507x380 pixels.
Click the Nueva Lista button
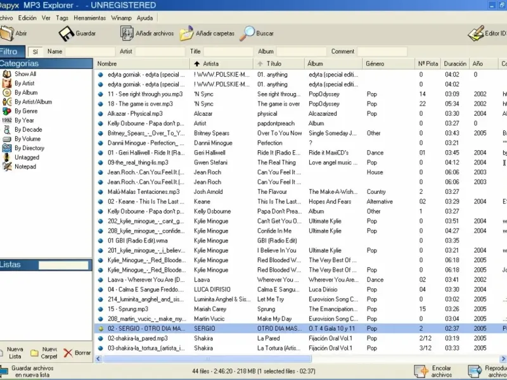(x=13, y=353)
